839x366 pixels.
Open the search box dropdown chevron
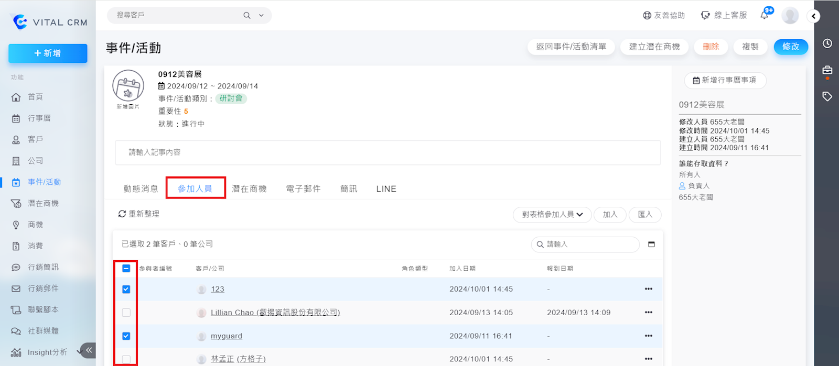point(261,16)
